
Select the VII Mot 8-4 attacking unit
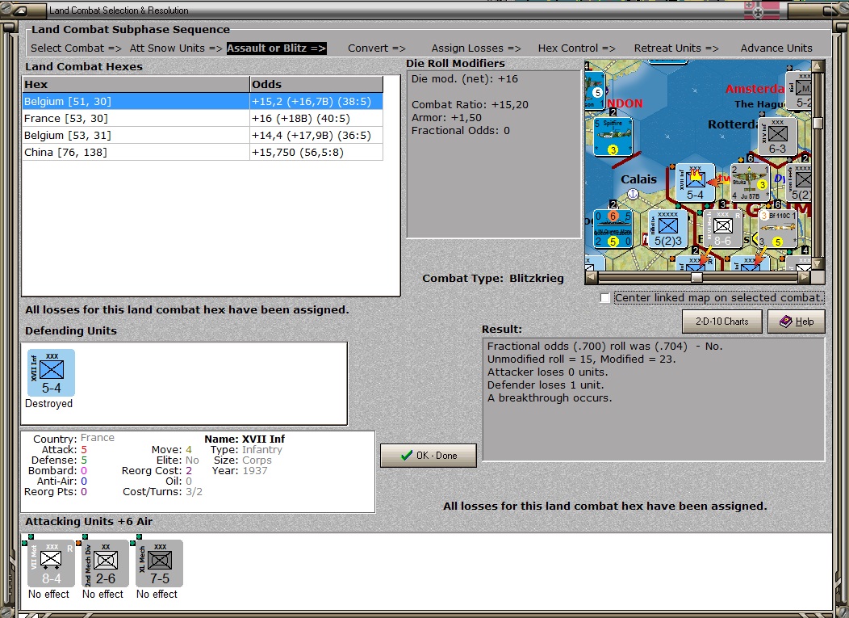click(x=51, y=563)
